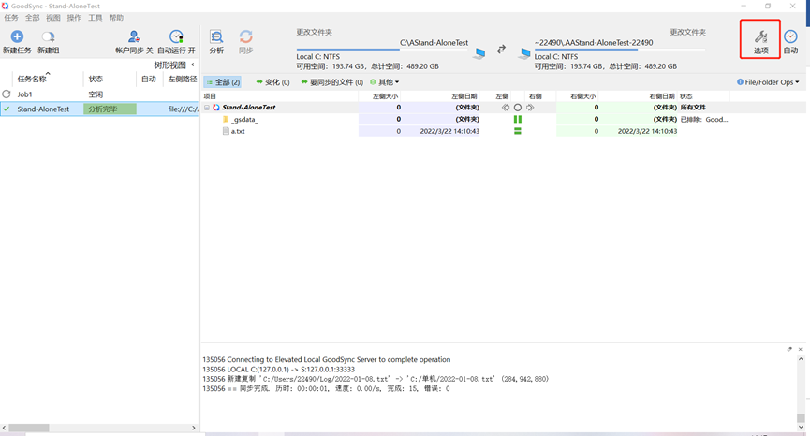Open the 任务 menu
Screen dimensions: 810x436
[x=11, y=18]
